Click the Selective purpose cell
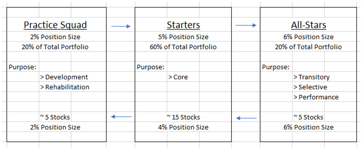The height and width of the screenshot is (149, 363). 310,87
